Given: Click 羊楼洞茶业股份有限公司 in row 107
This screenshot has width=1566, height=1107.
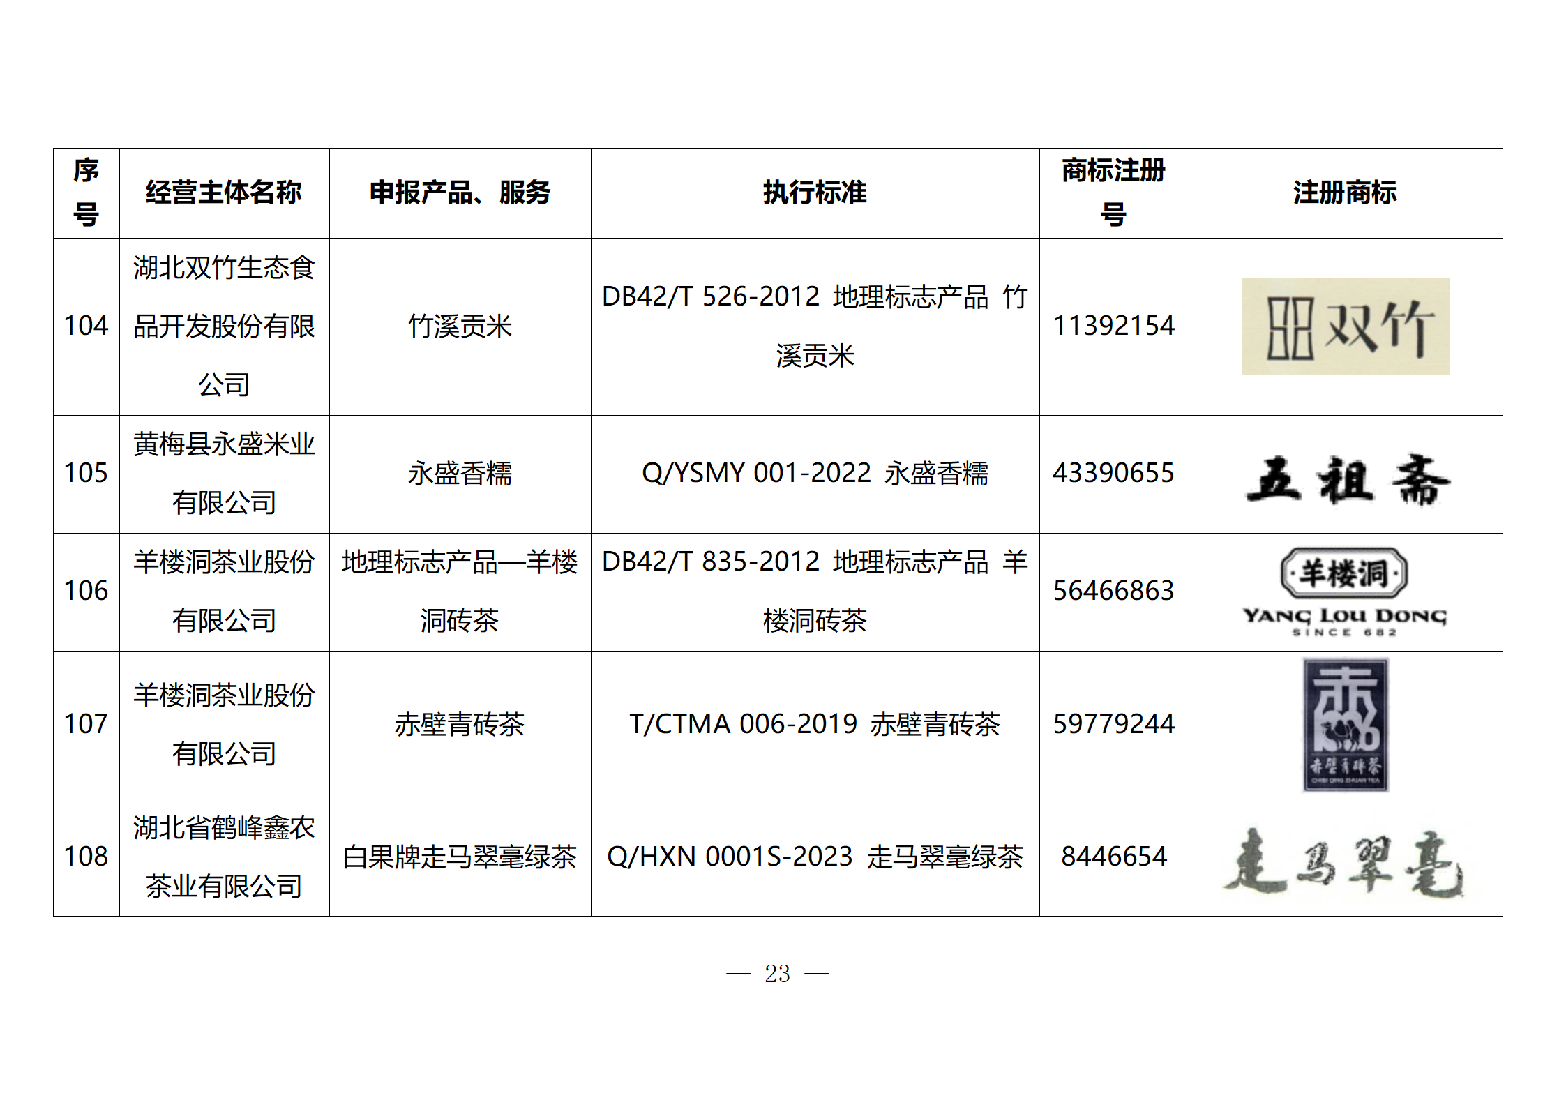Looking at the screenshot, I should tap(224, 725).
